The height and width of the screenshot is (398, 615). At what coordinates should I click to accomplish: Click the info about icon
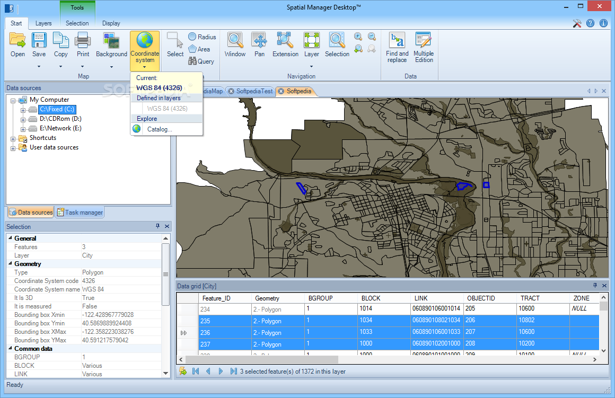604,23
